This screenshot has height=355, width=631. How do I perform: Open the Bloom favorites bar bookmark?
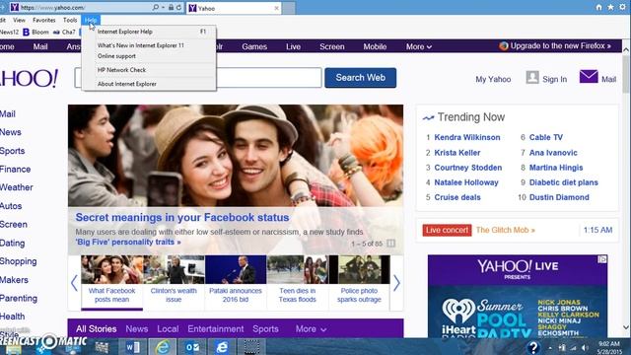[x=35, y=33]
